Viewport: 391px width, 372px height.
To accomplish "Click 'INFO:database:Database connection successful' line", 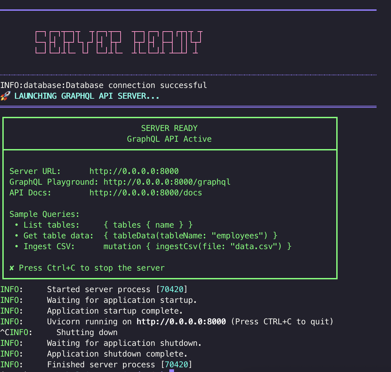I will [x=103, y=86].
